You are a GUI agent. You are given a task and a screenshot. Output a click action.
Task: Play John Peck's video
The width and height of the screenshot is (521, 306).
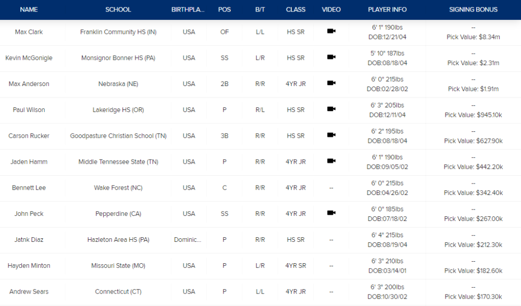(331, 213)
